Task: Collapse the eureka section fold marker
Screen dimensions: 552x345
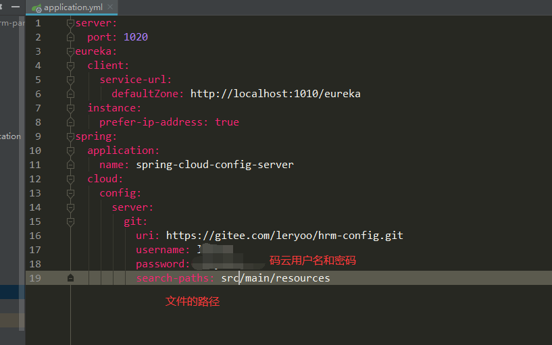Action: pos(70,51)
